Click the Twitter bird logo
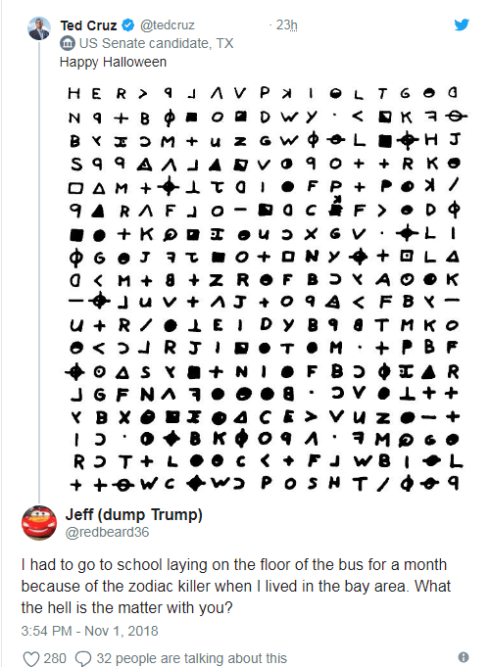Image resolution: width=490 pixels, height=667 pixels. click(x=462, y=24)
